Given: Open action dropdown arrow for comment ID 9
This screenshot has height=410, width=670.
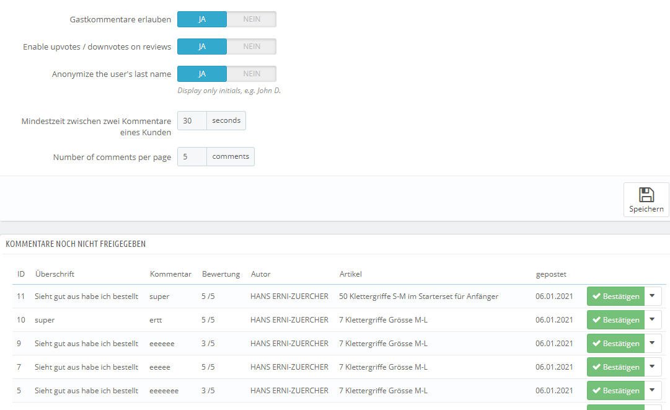Looking at the screenshot, I should [653, 343].
